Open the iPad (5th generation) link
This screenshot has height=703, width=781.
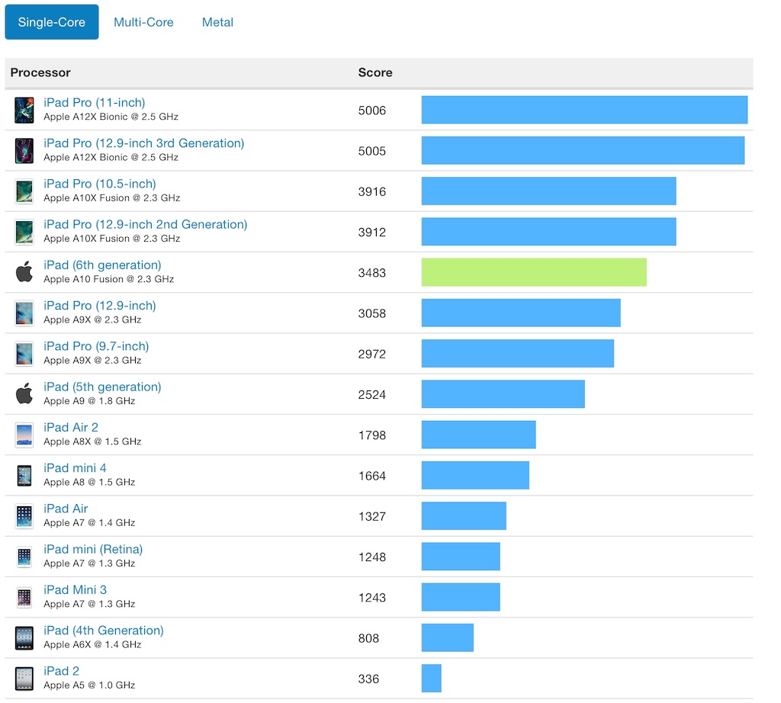pos(102,387)
